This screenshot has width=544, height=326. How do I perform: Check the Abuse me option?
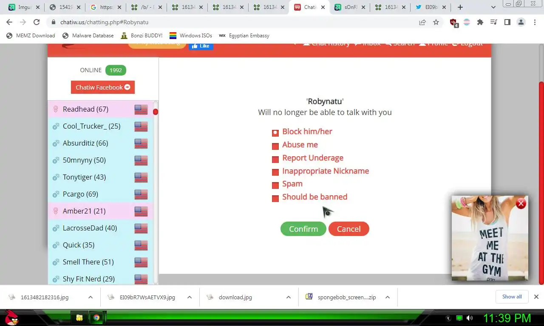(275, 146)
